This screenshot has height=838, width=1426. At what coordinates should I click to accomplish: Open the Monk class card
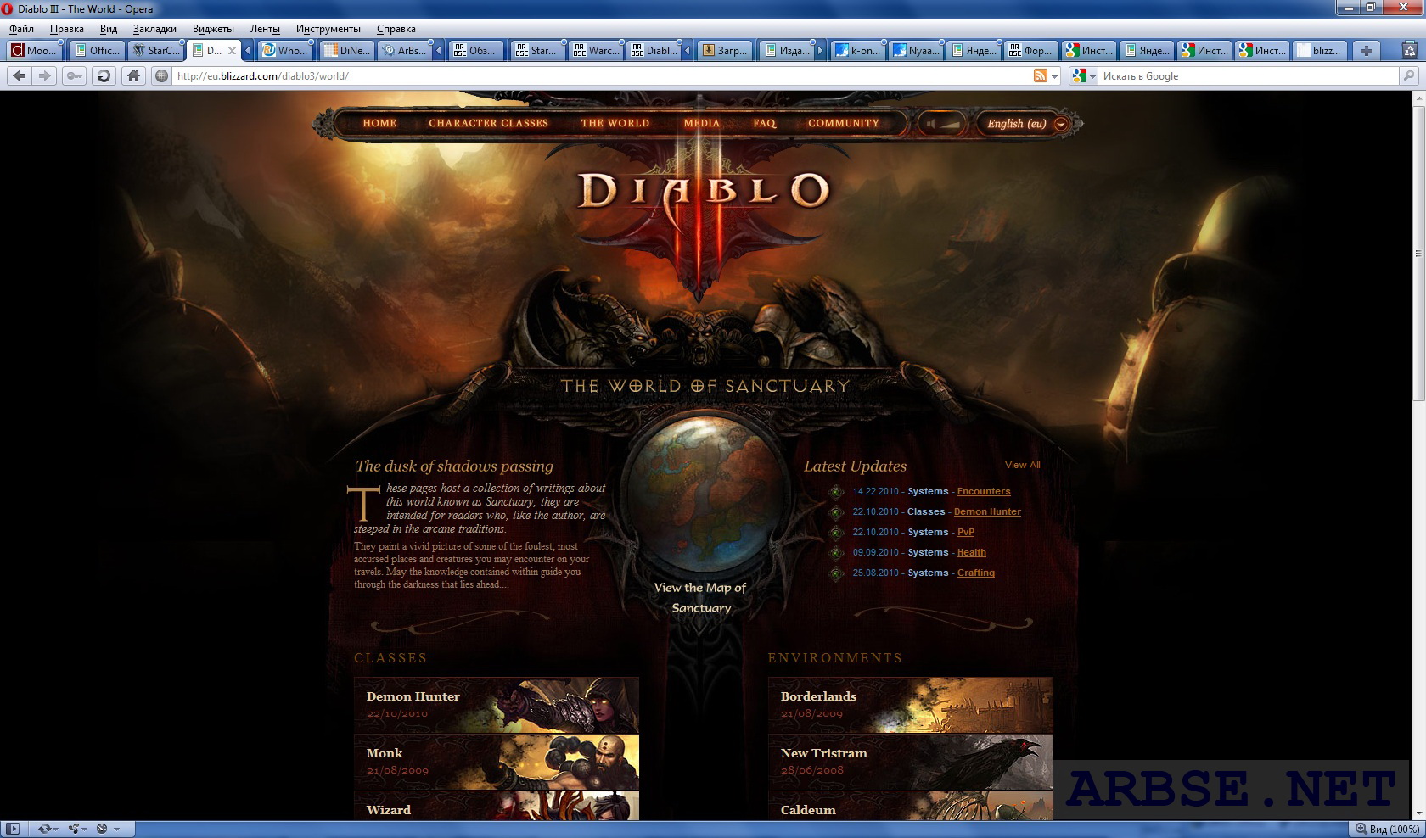pos(497,762)
